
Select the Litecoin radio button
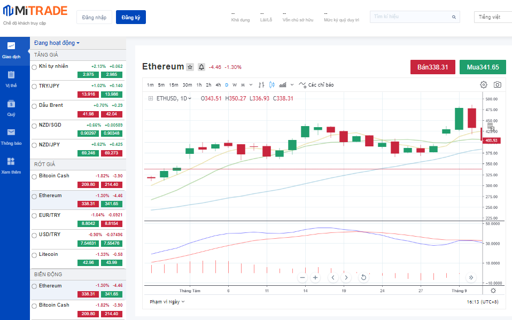point(34,255)
